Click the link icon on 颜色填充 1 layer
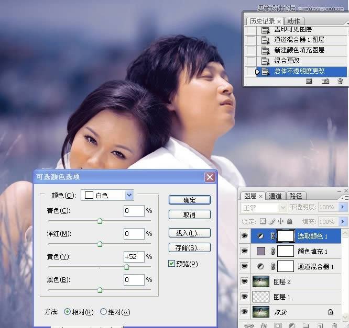 click(x=272, y=252)
